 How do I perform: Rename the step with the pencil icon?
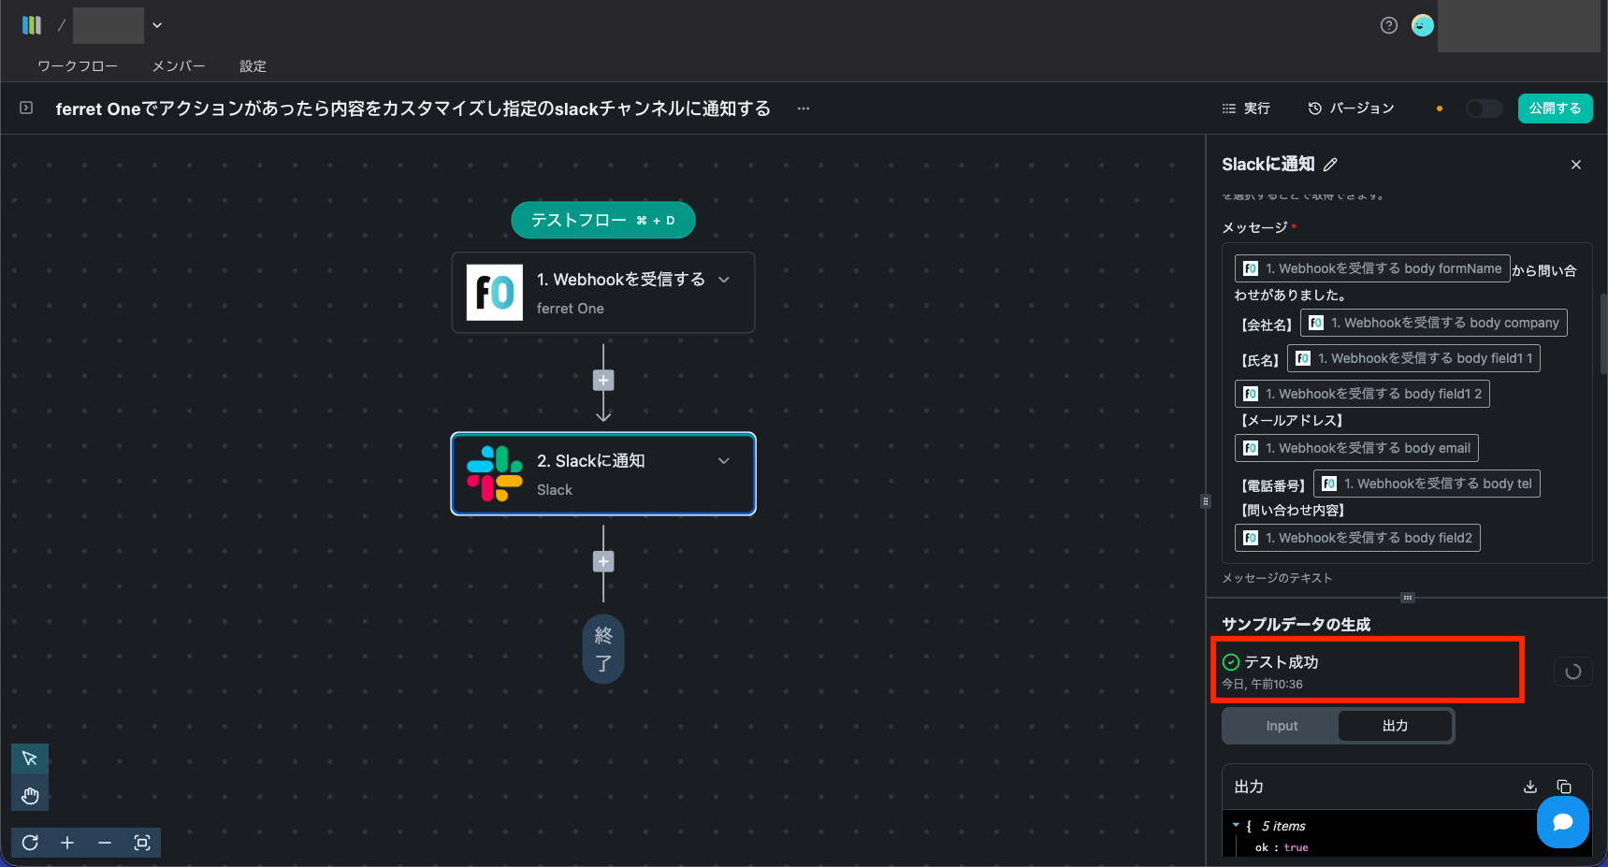(x=1330, y=165)
